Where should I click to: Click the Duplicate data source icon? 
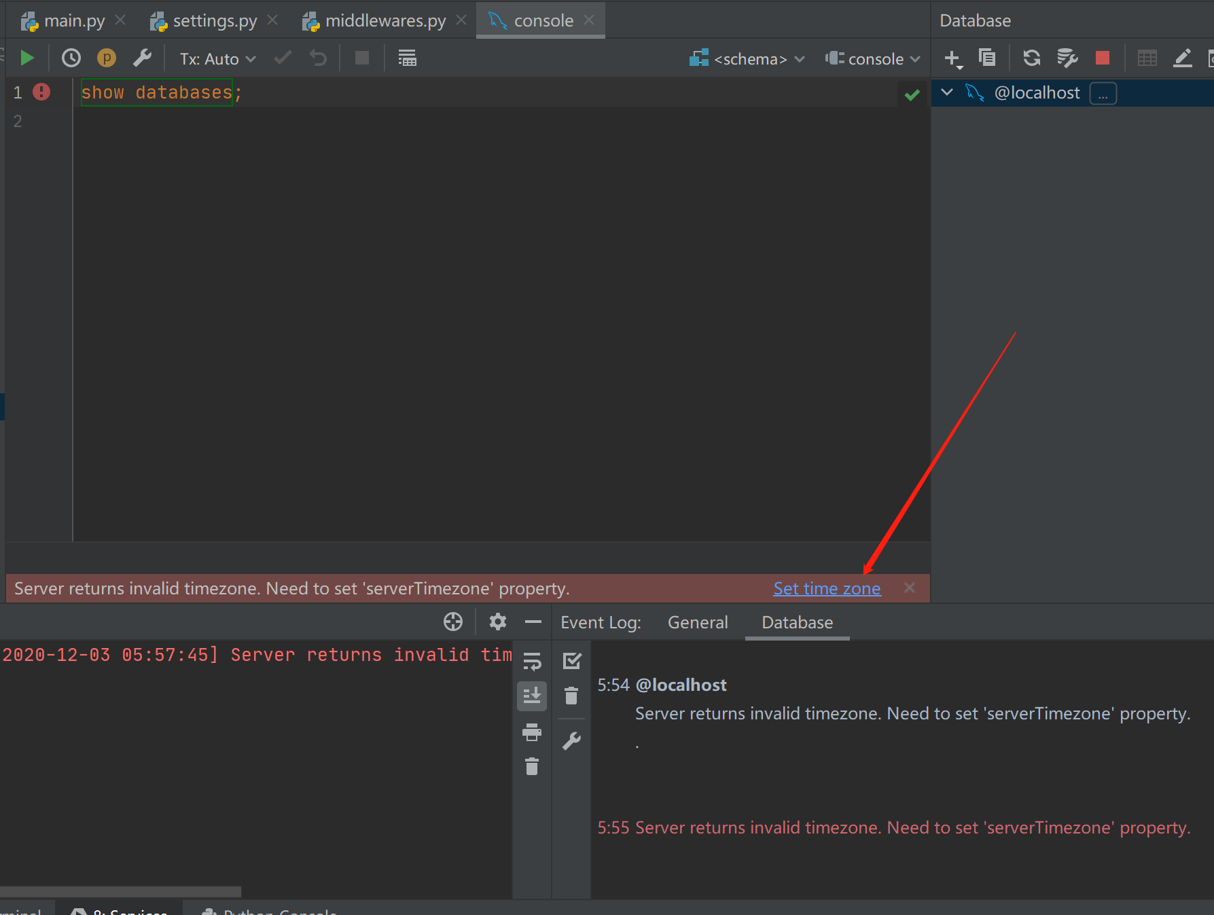987,58
